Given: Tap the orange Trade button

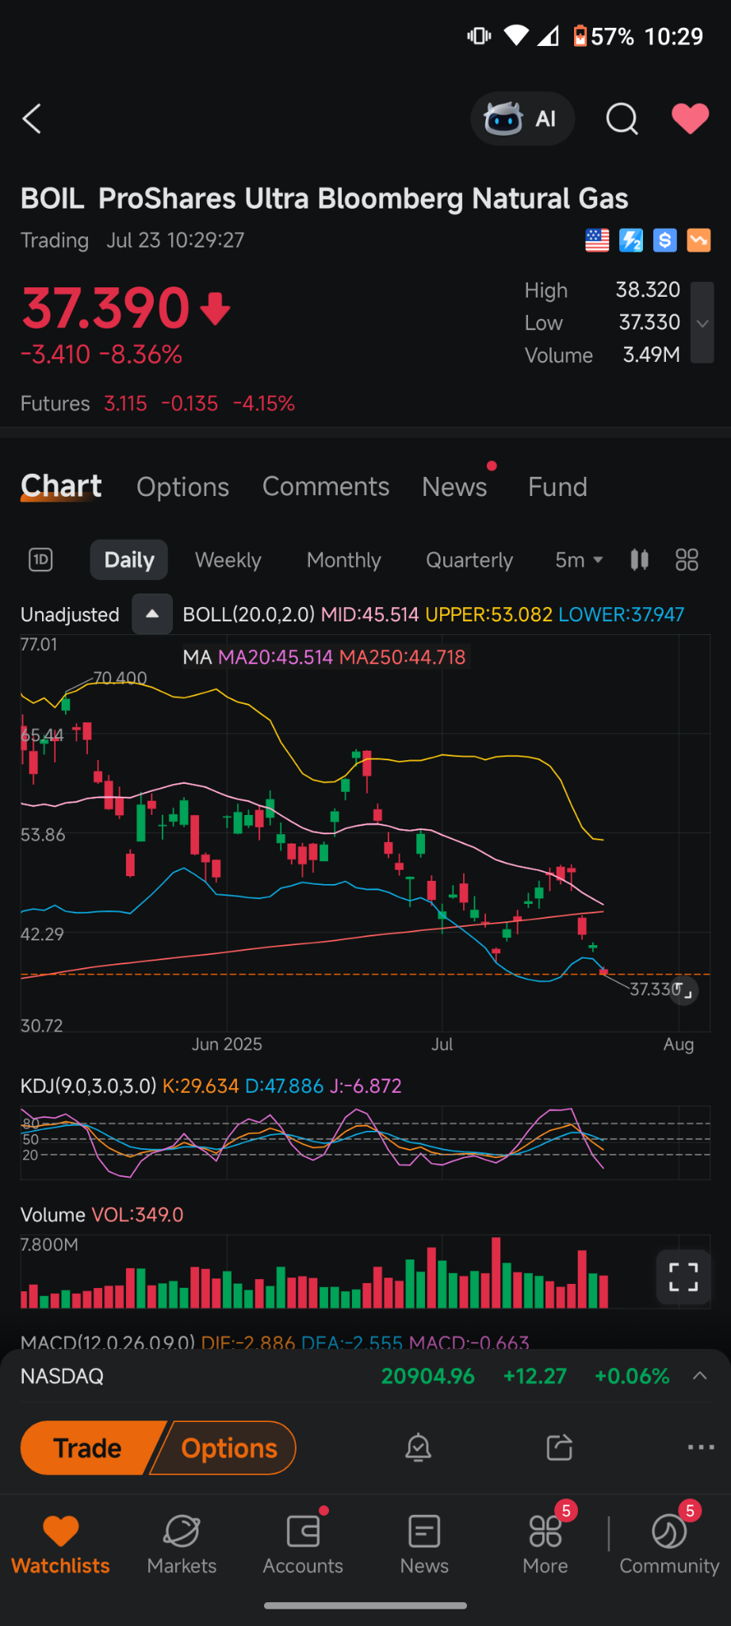Looking at the screenshot, I should (x=87, y=1448).
